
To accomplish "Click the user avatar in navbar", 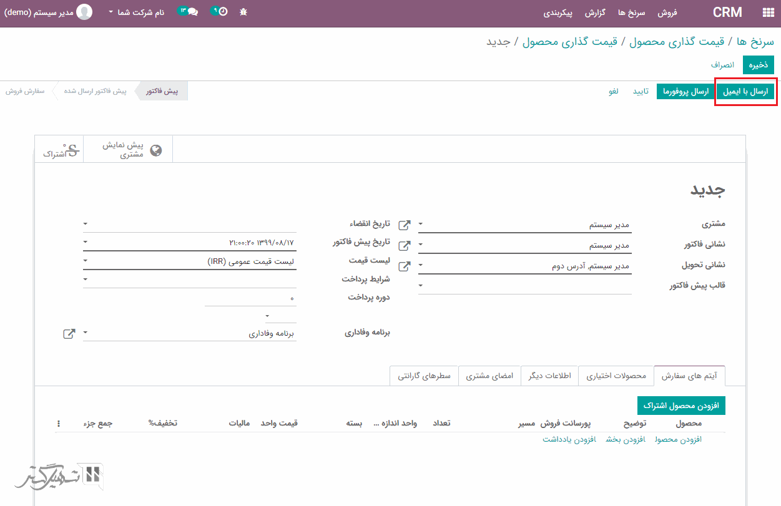I will tap(84, 12).
